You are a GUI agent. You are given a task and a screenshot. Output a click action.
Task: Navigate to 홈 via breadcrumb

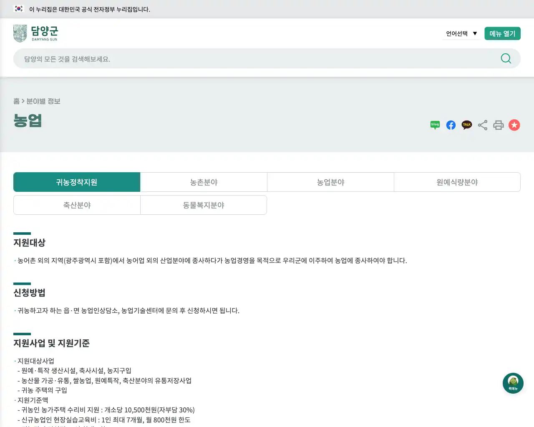click(16, 101)
